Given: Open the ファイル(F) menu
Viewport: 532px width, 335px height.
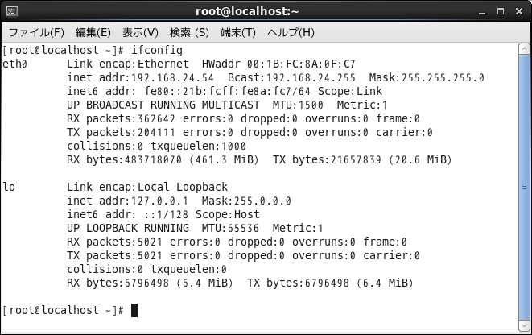Looking at the screenshot, I should pos(36,32).
